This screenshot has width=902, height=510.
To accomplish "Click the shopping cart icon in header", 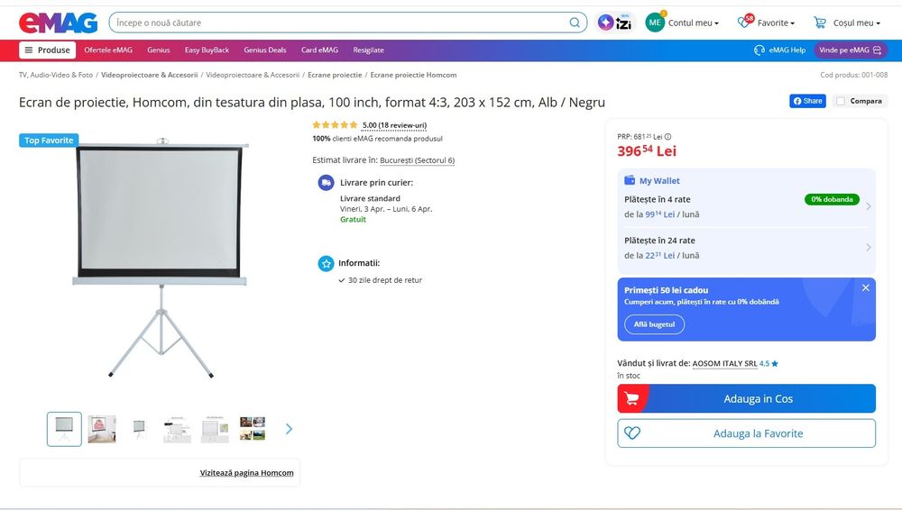I will coord(820,23).
